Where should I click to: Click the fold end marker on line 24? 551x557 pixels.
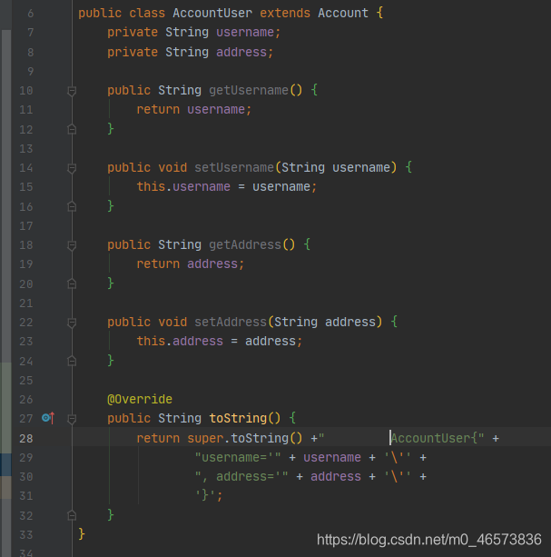(72, 362)
